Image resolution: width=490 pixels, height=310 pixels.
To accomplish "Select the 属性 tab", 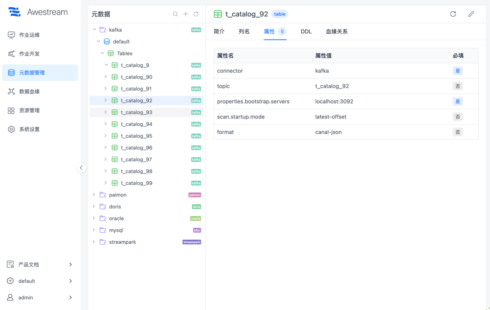I will [275, 32].
